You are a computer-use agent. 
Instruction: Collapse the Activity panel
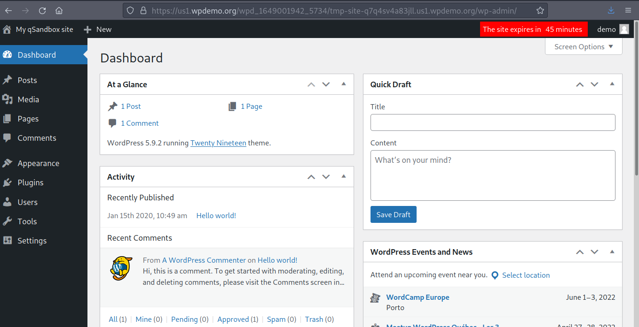(343, 176)
